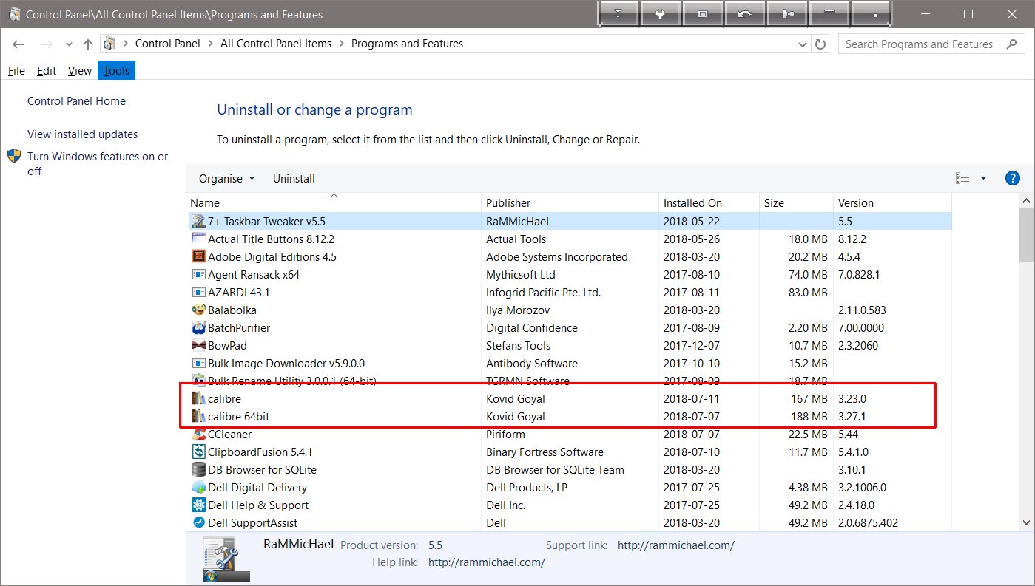Click the Piriform publisher cell
This screenshot has height=586, width=1035.
click(x=505, y=435)
